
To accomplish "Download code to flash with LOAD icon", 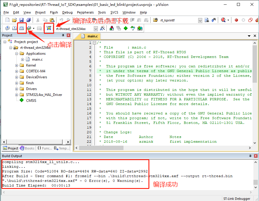I will tap(49, 28).
